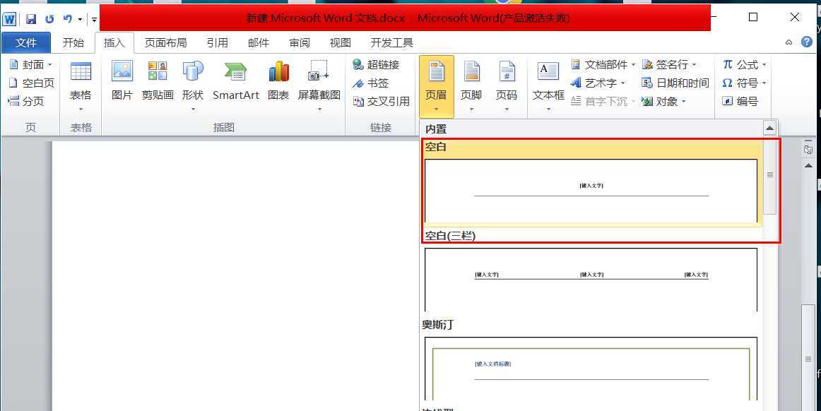Viewport: 821px width, 411px height.
Task: Insert a 空白页 blank page
Action: [x=31, y=83]
